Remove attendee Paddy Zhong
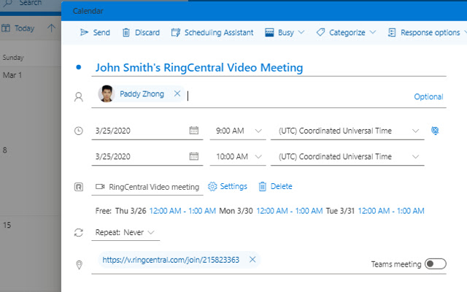The width and height of the screenshot is (467, 292). (177, 93)
